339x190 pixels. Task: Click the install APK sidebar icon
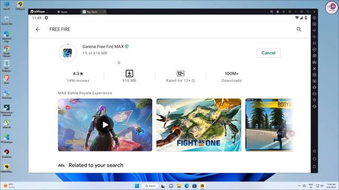point(315,62)
